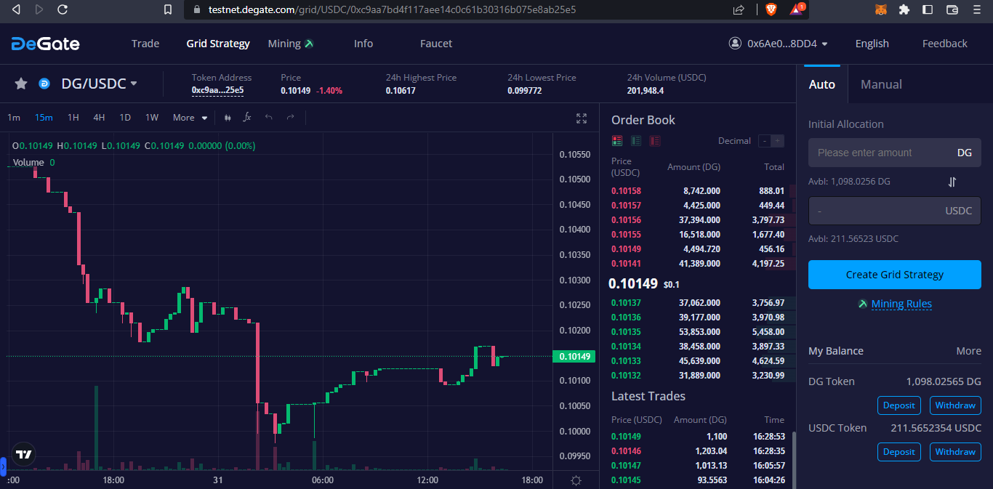
Task: Click the DeGate logo
Action: pos(45,44)
